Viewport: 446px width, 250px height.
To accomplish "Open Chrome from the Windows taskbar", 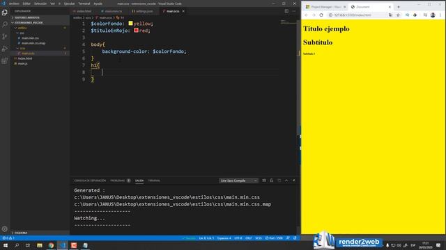I will click(51, 245).
